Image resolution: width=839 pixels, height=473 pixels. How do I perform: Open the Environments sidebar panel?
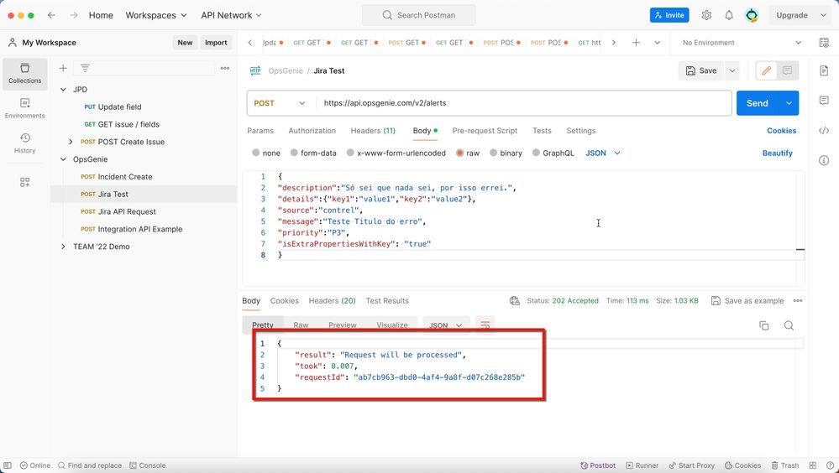tap(24, 108)
